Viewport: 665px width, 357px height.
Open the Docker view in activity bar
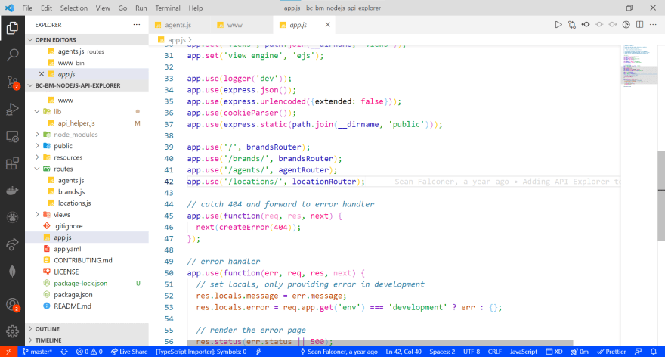[x=12, y=191]
